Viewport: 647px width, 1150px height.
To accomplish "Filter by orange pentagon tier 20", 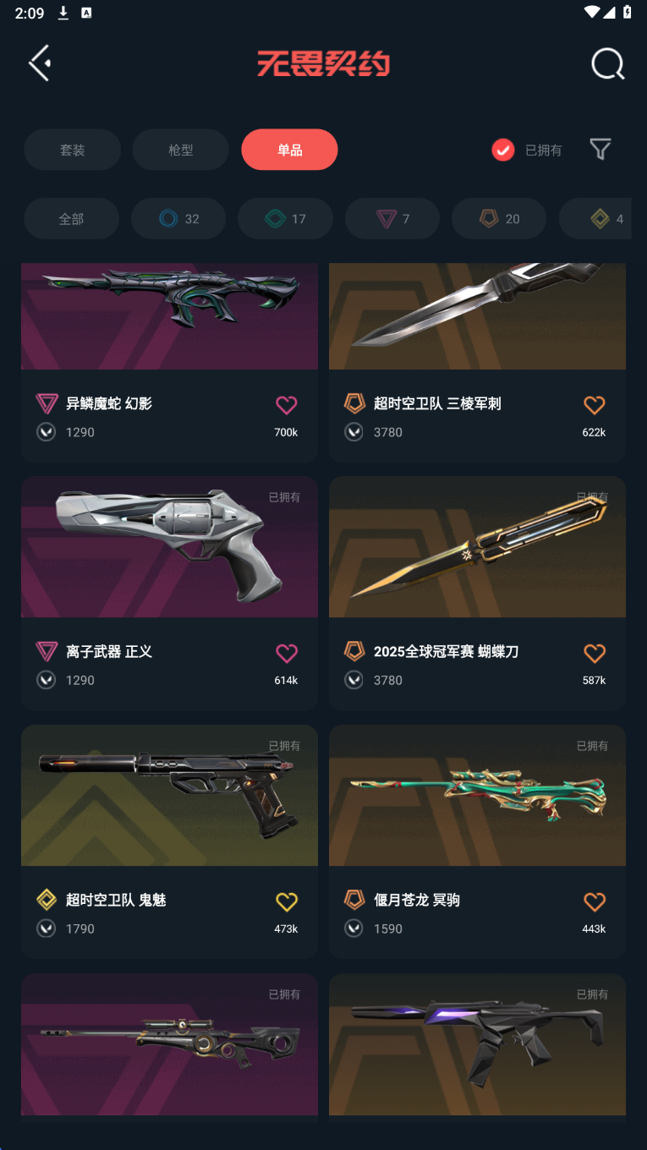I will click(x=499, y=219).
